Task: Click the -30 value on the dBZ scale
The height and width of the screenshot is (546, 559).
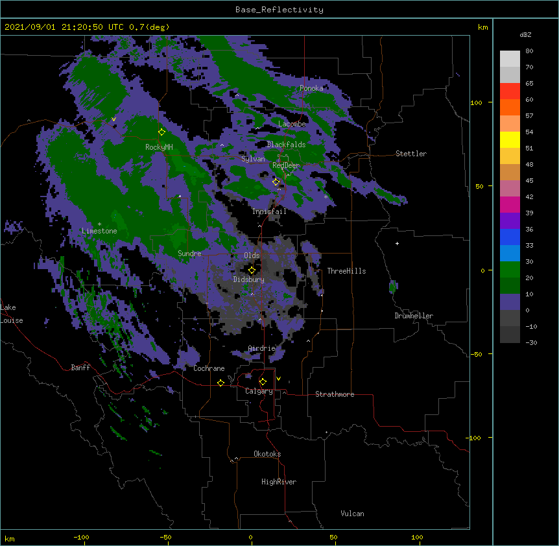Action: (x=531, y=342)
